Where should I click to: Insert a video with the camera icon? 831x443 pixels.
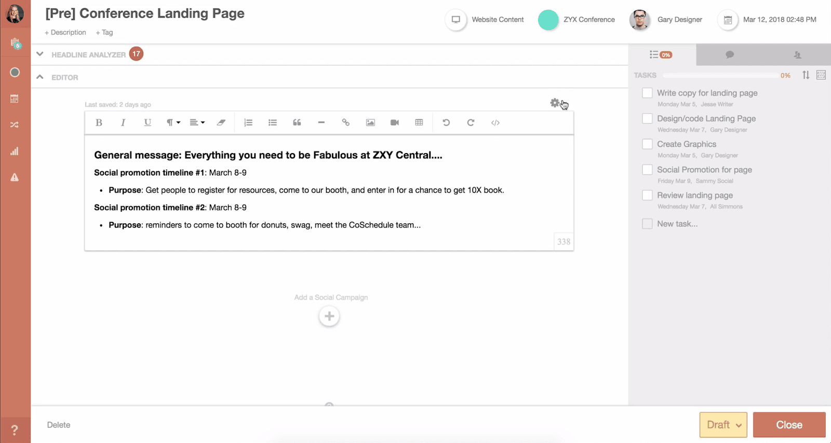pos(395,123)
